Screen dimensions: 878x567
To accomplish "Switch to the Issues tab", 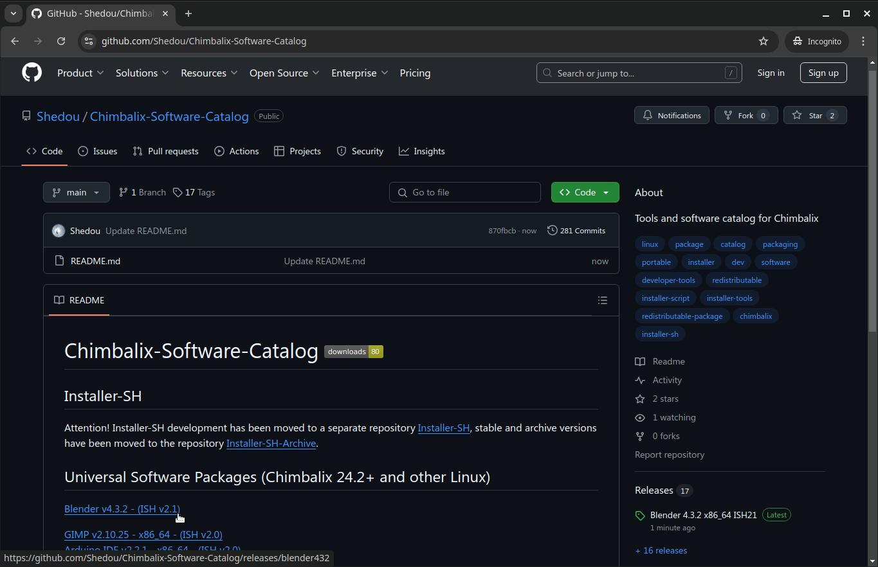I will click(98, 151).
